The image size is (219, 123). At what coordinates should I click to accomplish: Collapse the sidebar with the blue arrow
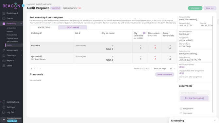[x=23, y=6]
